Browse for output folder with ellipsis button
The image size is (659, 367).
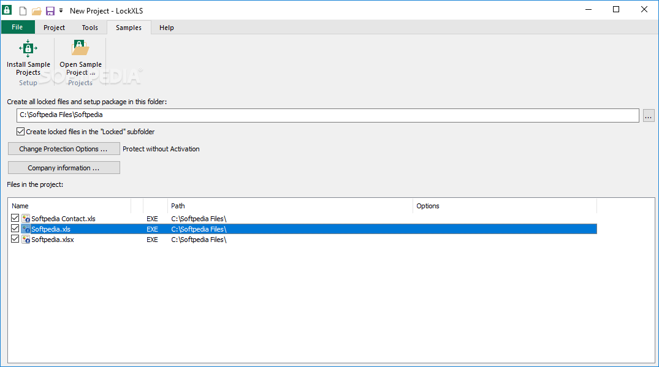click(649, 115)
